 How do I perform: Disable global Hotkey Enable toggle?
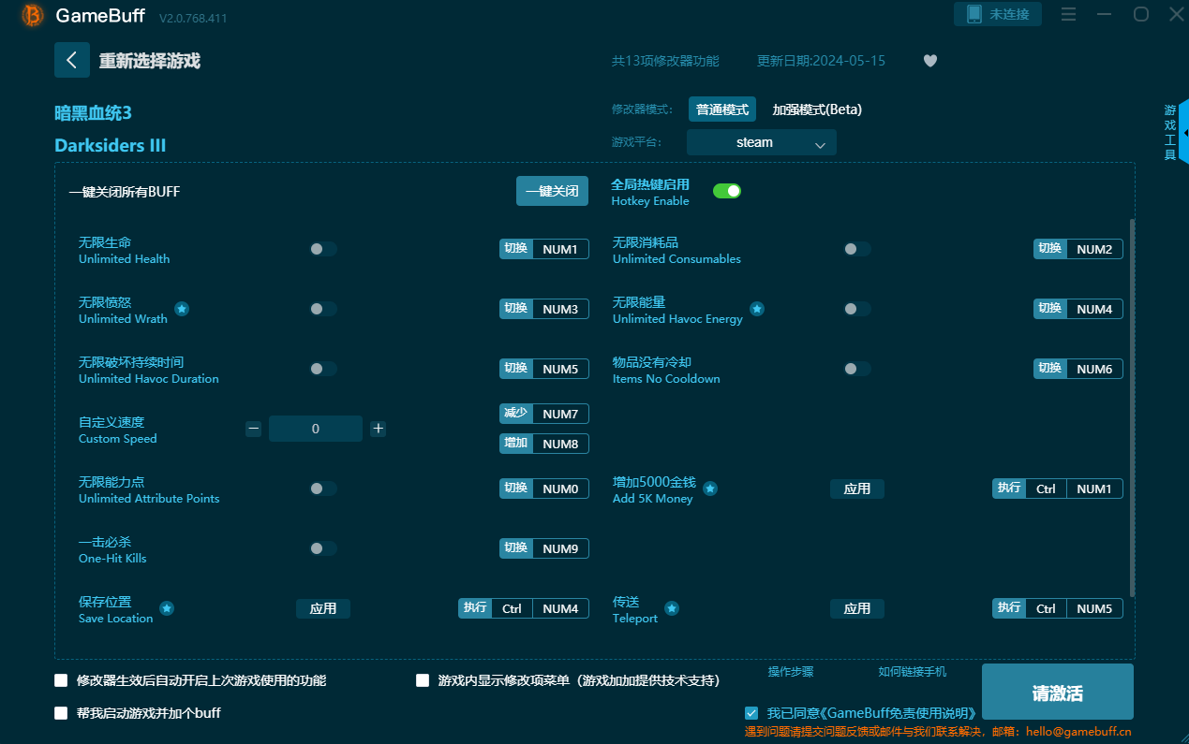727,191
